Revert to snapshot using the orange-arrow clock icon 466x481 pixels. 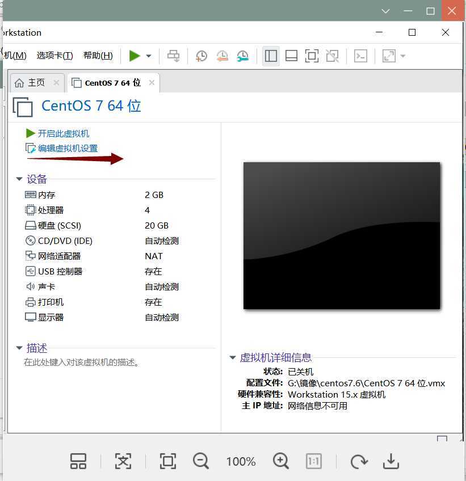pyautogui.click(x=222, y=56)
